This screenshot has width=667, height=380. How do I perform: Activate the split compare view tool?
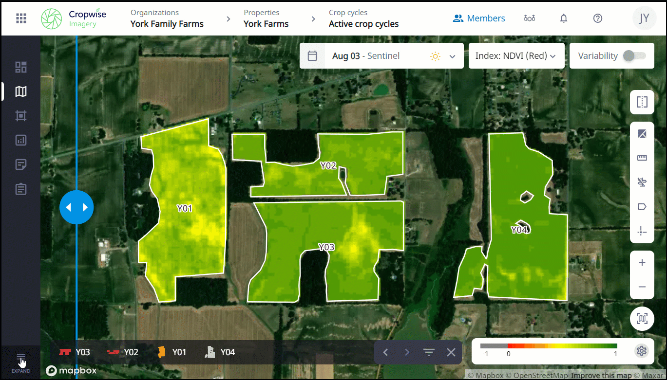point(642,102)
